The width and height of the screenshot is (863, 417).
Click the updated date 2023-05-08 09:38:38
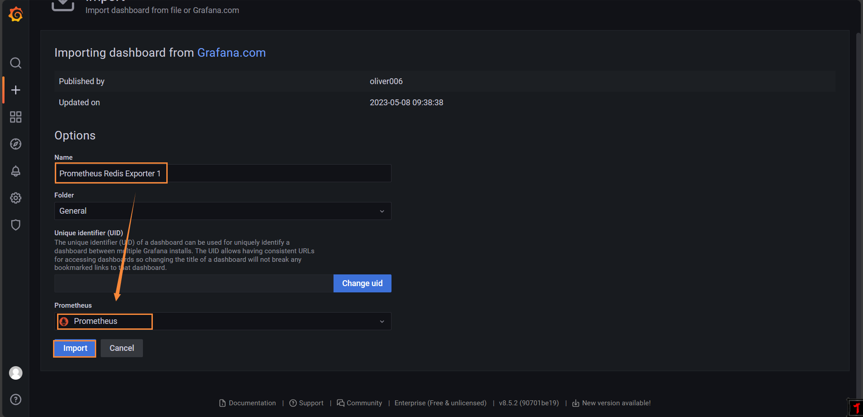click(406, 103)
